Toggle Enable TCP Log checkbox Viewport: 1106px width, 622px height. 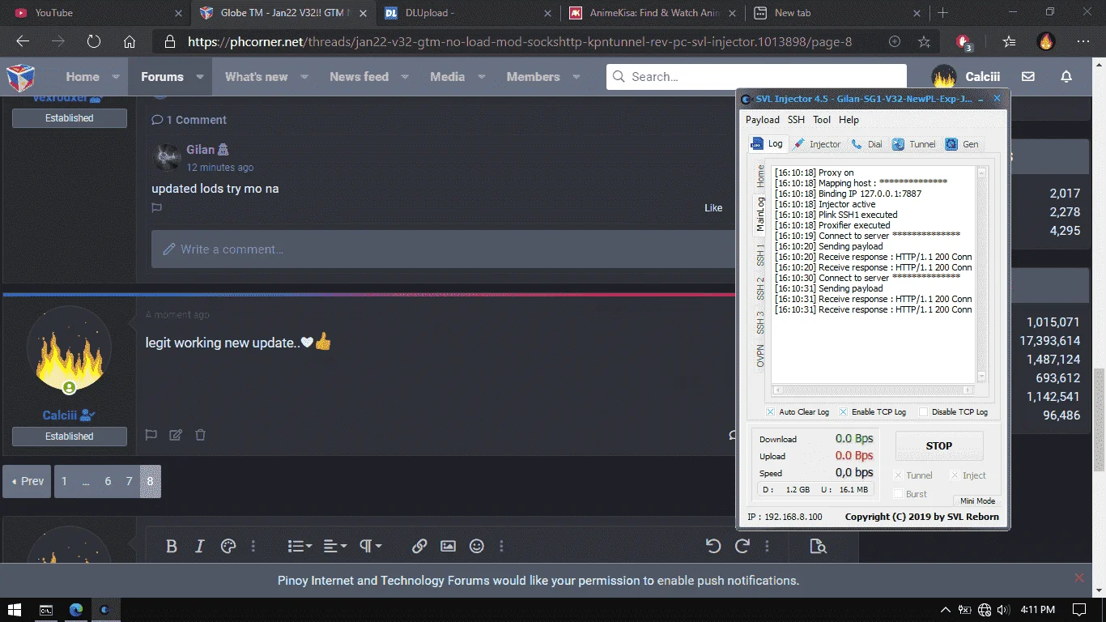point(843,411)
